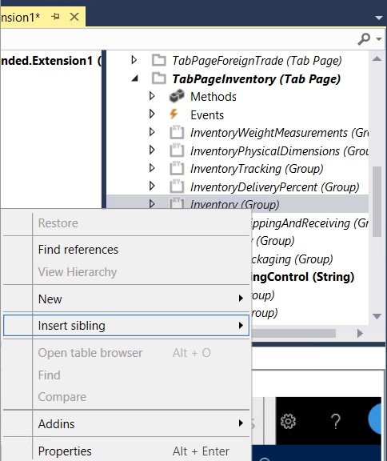The width and height of the screenshot is (387, 461).
Task: Click the Events lightning bolt icon
Action: click(x=174, y=114)
